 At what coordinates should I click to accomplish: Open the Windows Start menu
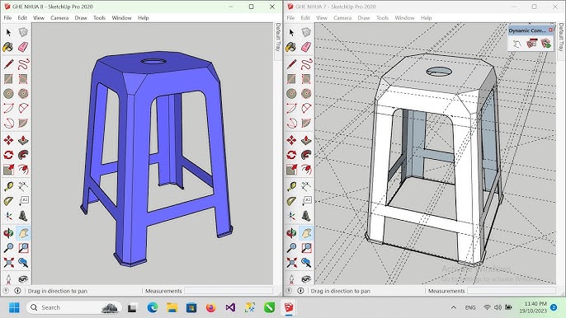14,307
